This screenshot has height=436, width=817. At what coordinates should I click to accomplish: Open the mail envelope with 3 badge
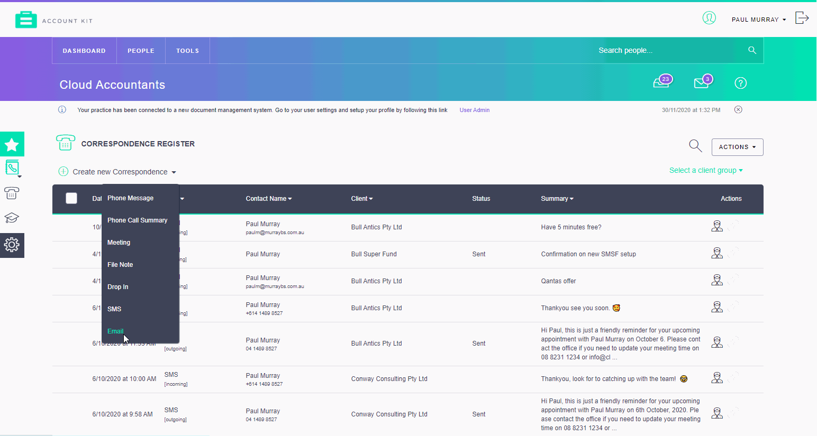[703, 81]
